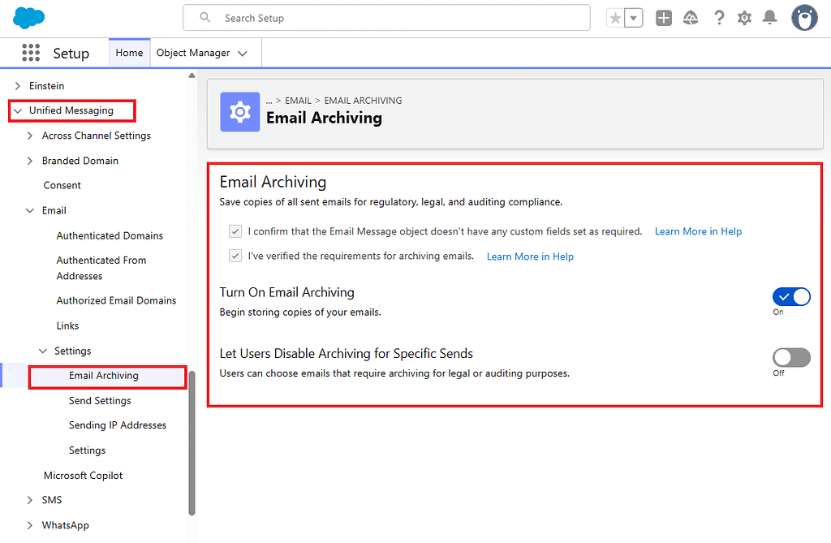Click the Trailhead guidance icon
The height and width of the screenshot is (543, 831).
point(691,18)
